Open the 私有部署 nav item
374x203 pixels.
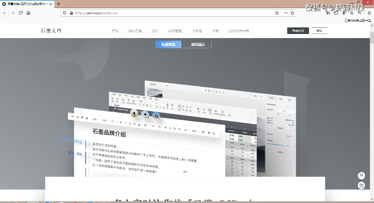coord(175,31)
